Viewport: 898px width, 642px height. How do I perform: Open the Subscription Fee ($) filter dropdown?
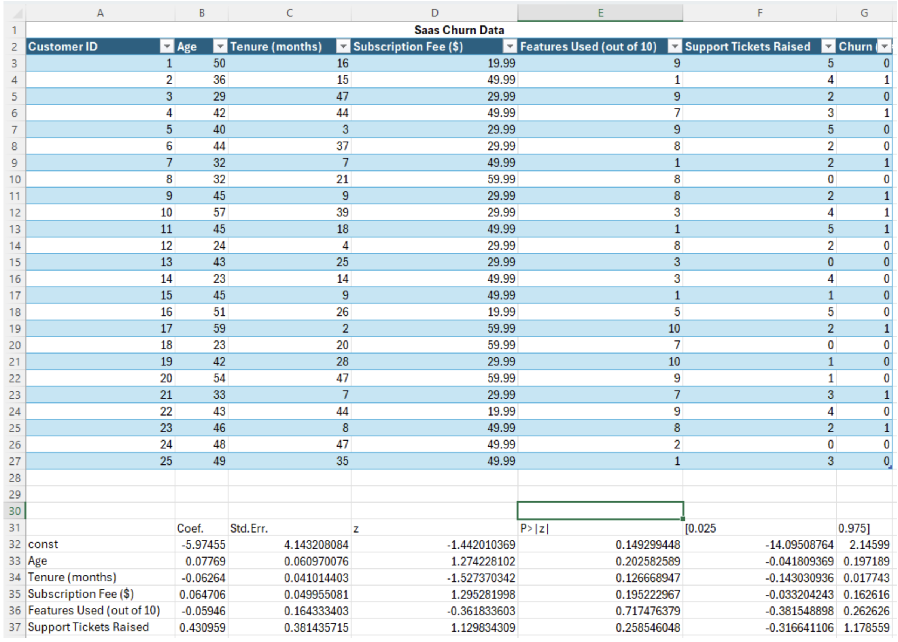click(x=510, y=47)
